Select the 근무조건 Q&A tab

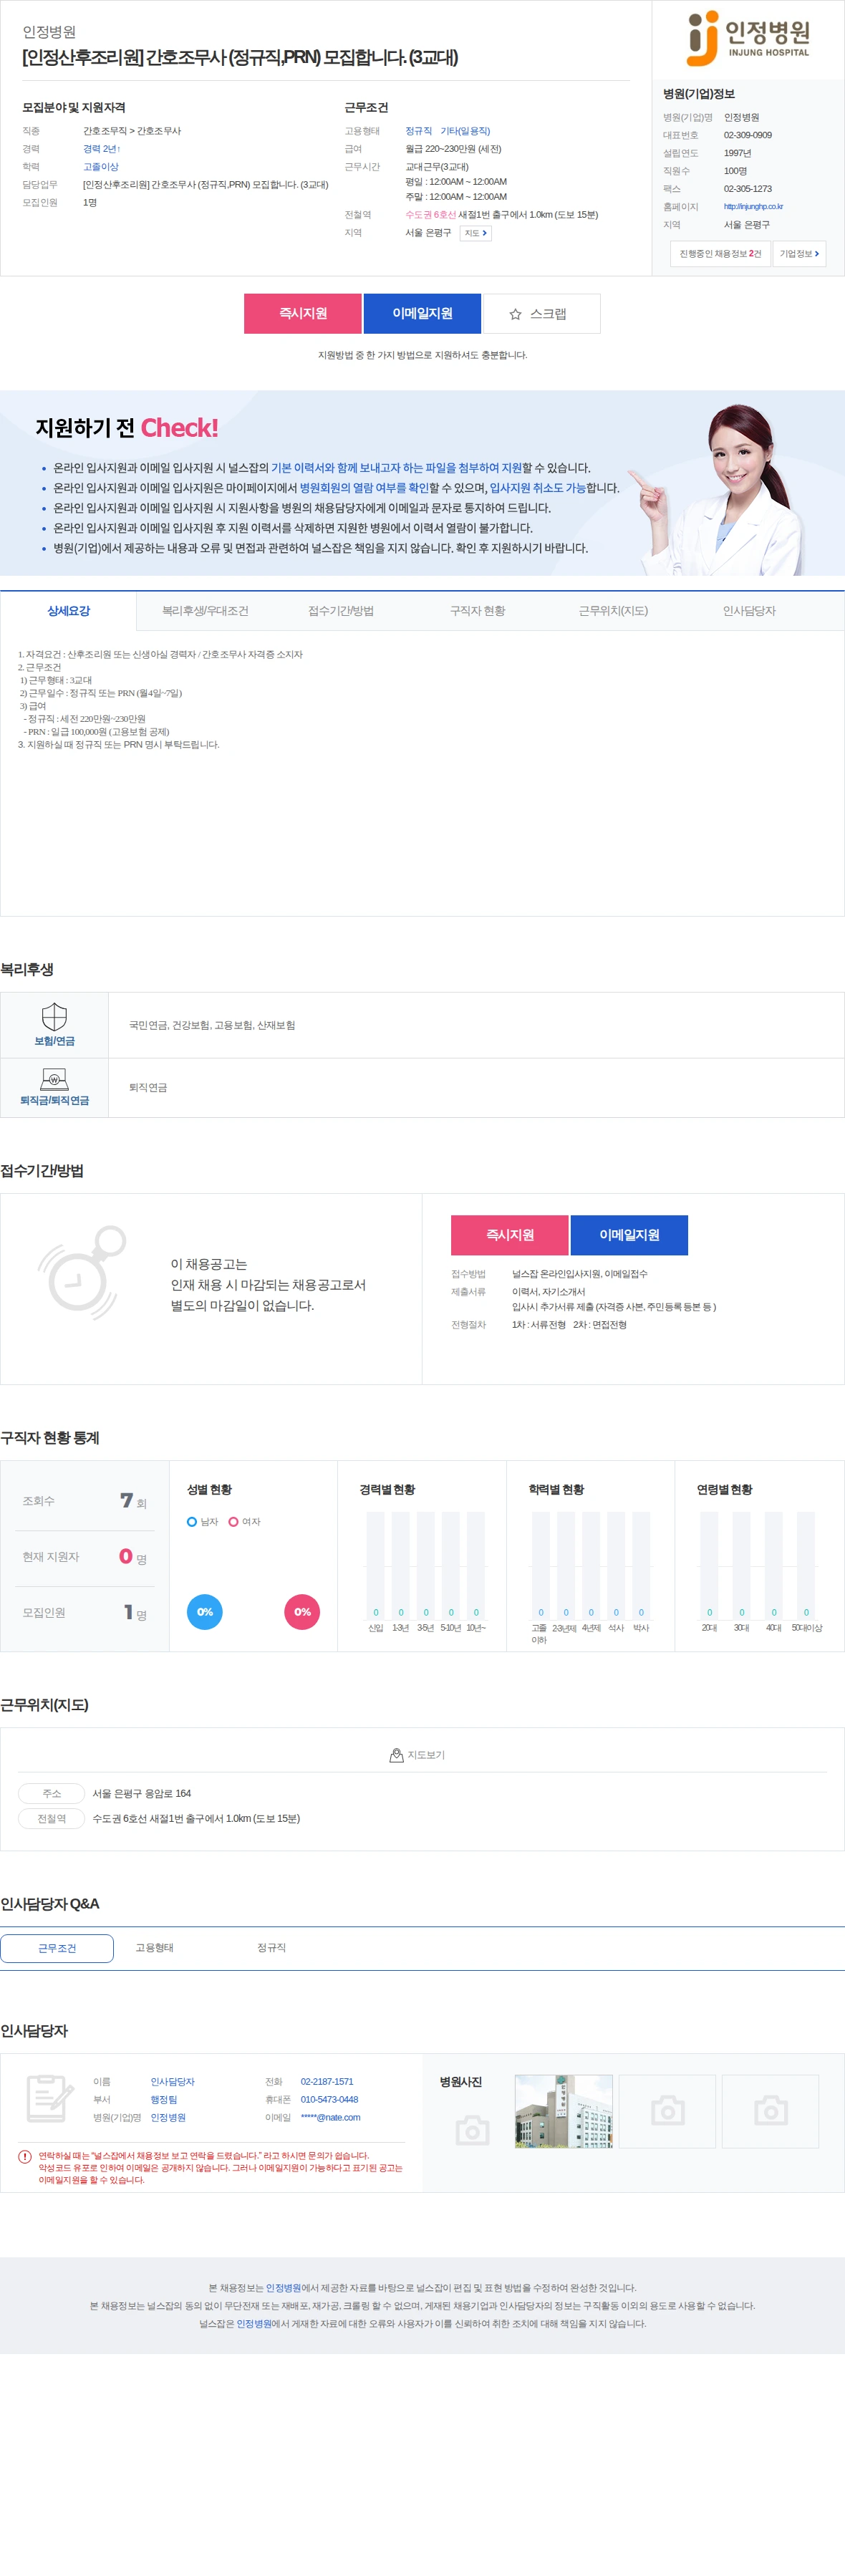click(x=57, y=1947)
